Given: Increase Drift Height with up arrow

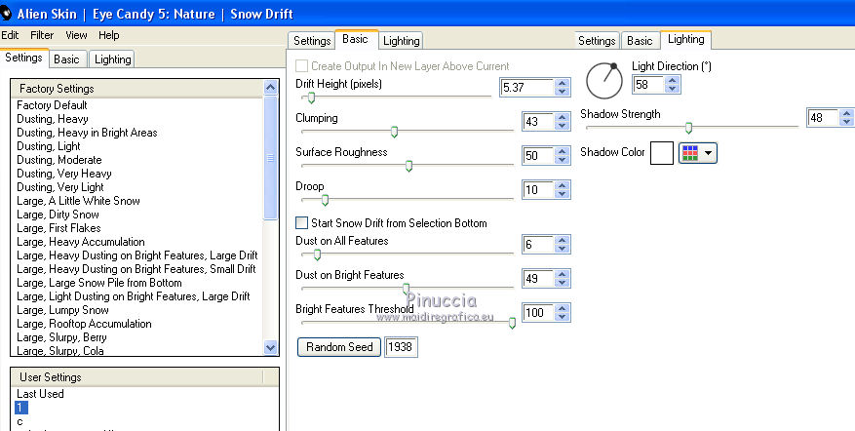Looking at the screenshot, I should point(563,84).
